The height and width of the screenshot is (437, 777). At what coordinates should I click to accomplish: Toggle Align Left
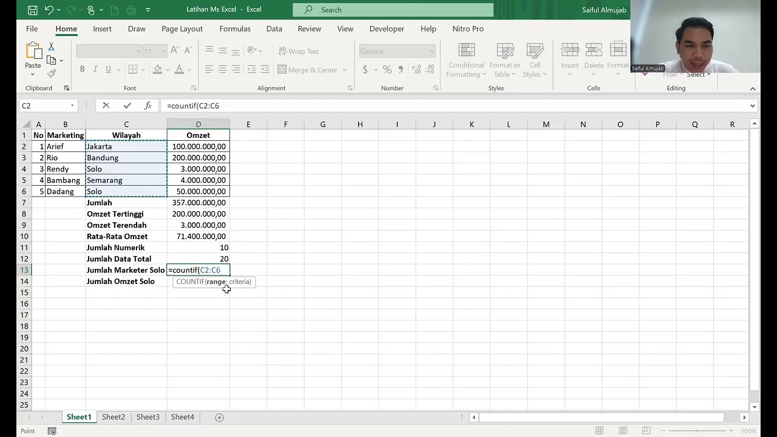pyautogui.click(x=209, y=69)
